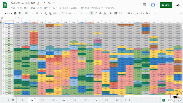Select the paint format tool
The height and width of the screenshot is (103, 183).
click(x=20, y=13)
